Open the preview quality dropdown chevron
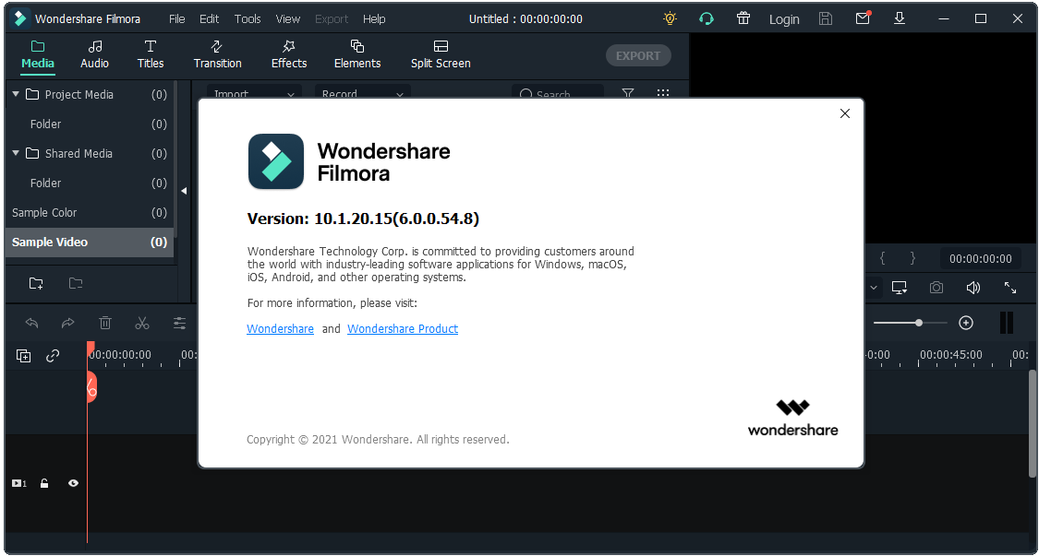1039x556 pixels. click(x=874, y=288)
